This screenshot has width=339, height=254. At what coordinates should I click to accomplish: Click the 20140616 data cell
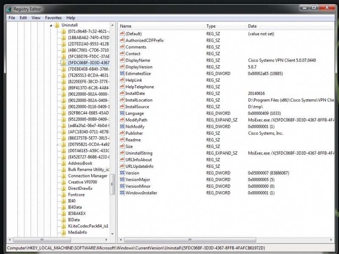coord(256,93)
